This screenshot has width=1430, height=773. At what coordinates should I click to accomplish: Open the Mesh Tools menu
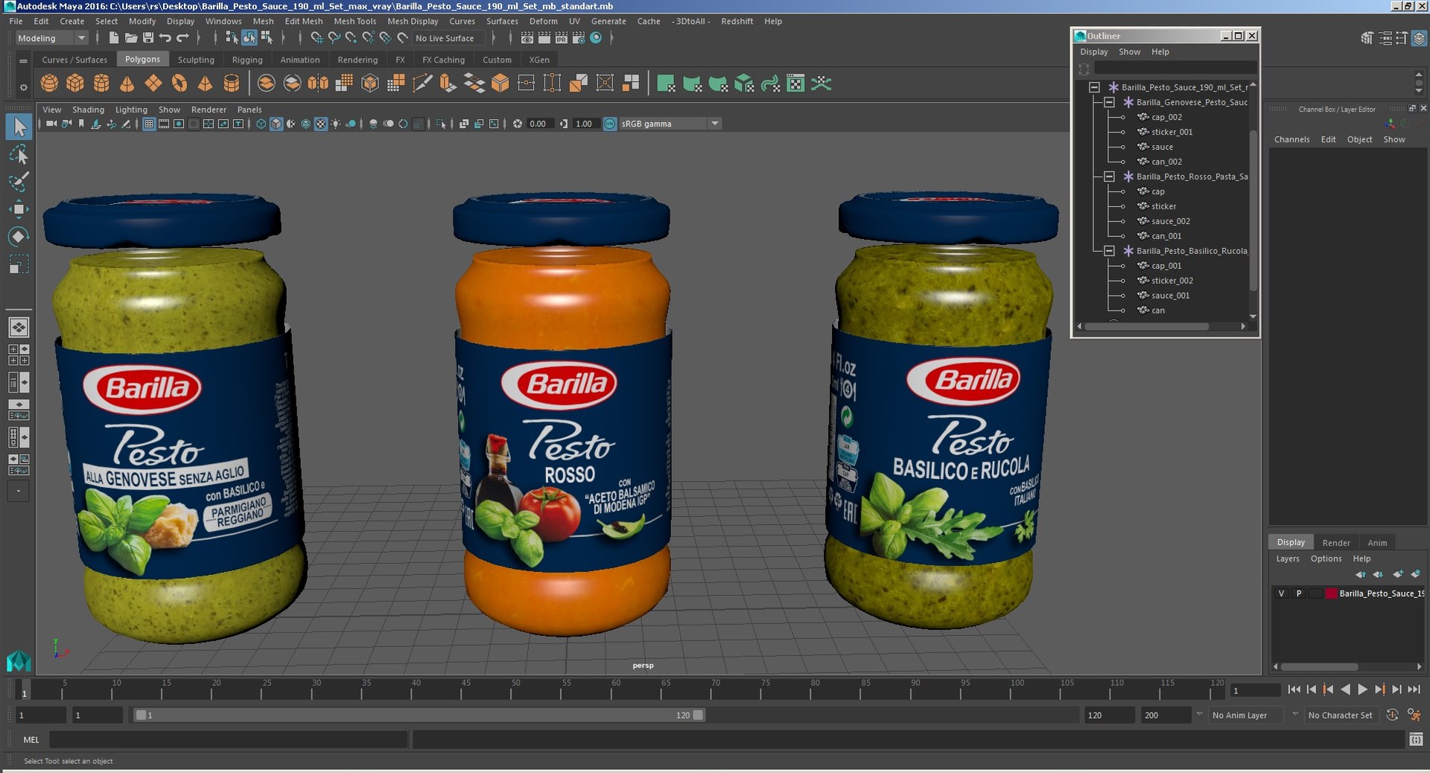(355, 22)
